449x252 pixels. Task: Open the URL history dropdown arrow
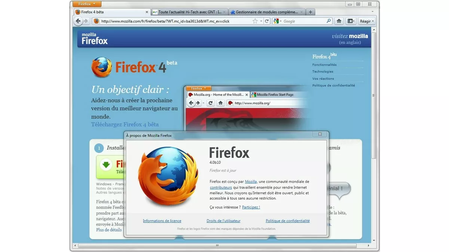click(x=261, y=21)
